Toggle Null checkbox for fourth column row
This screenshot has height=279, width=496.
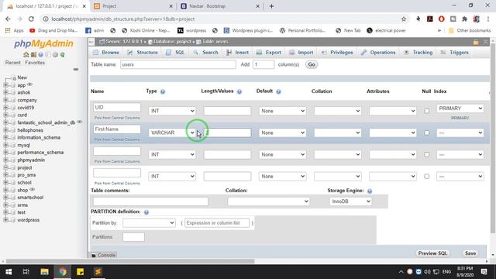pos(427,177)
